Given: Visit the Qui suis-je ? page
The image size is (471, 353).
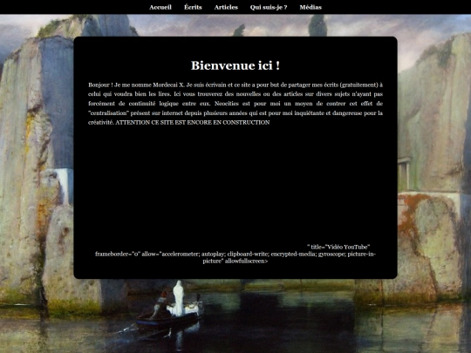Looking at the screenshot, I should (269, 7).
